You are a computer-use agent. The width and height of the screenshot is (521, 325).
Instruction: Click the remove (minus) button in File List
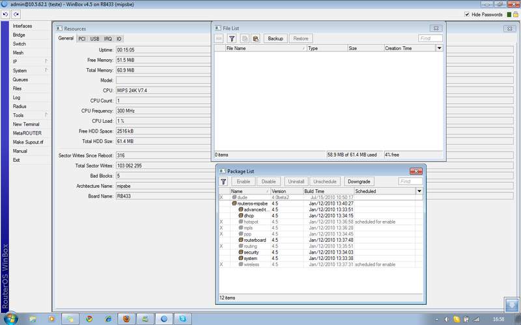pyautogui.click(x=219, y=38)
